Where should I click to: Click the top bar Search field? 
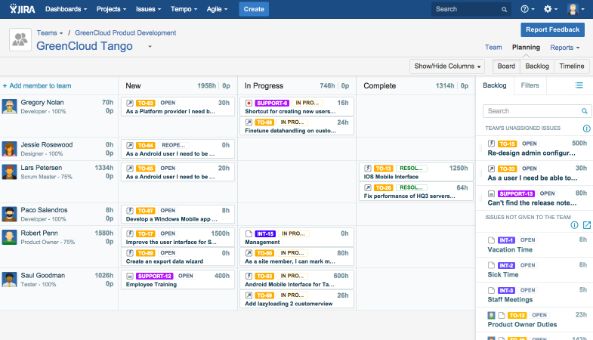tap(468, 9)
